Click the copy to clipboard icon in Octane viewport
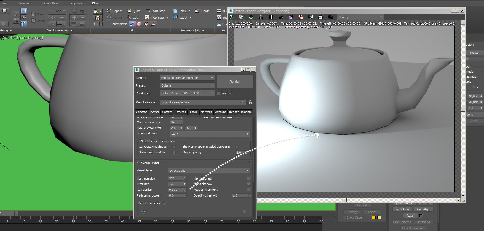484x231 pixels. coord(241,17)
